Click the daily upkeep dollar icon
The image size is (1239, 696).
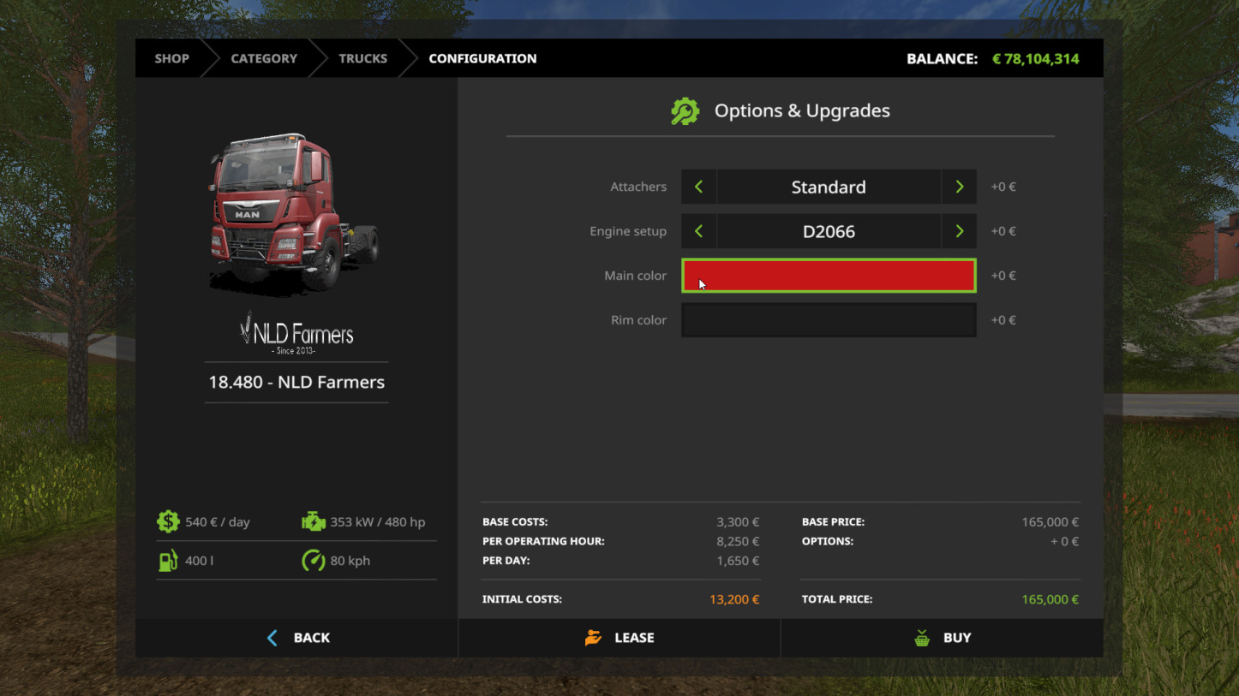(168, 521)
